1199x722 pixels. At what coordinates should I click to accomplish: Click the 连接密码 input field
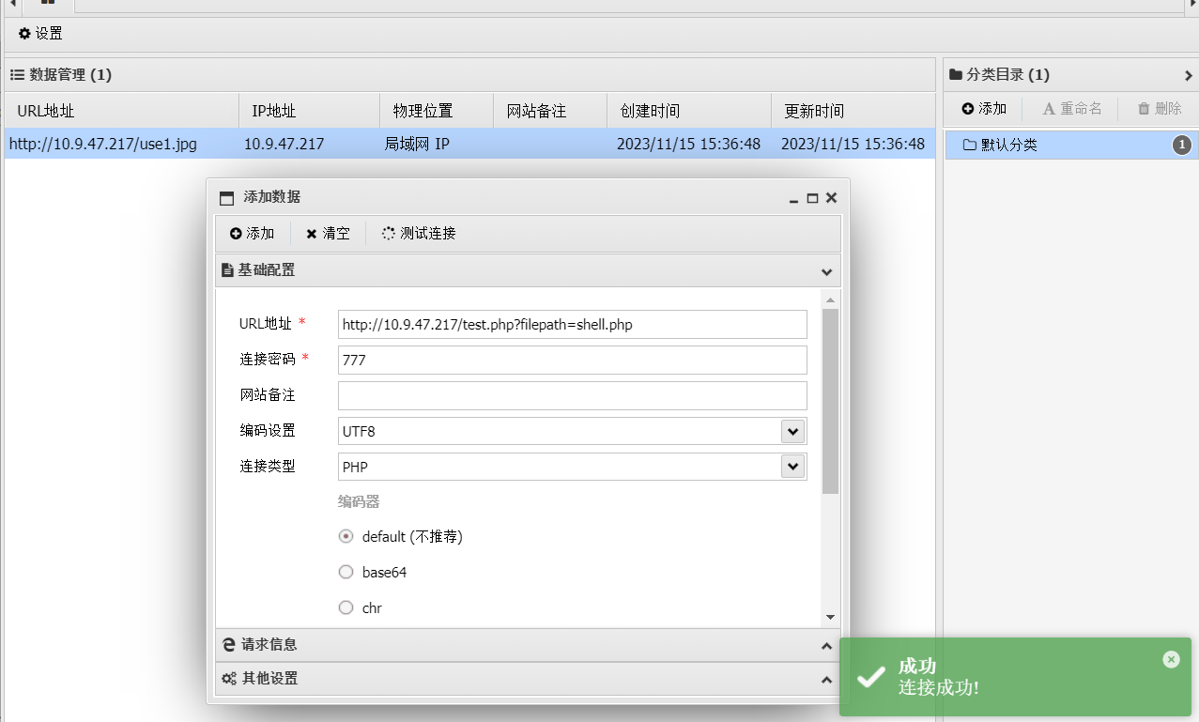572,360
